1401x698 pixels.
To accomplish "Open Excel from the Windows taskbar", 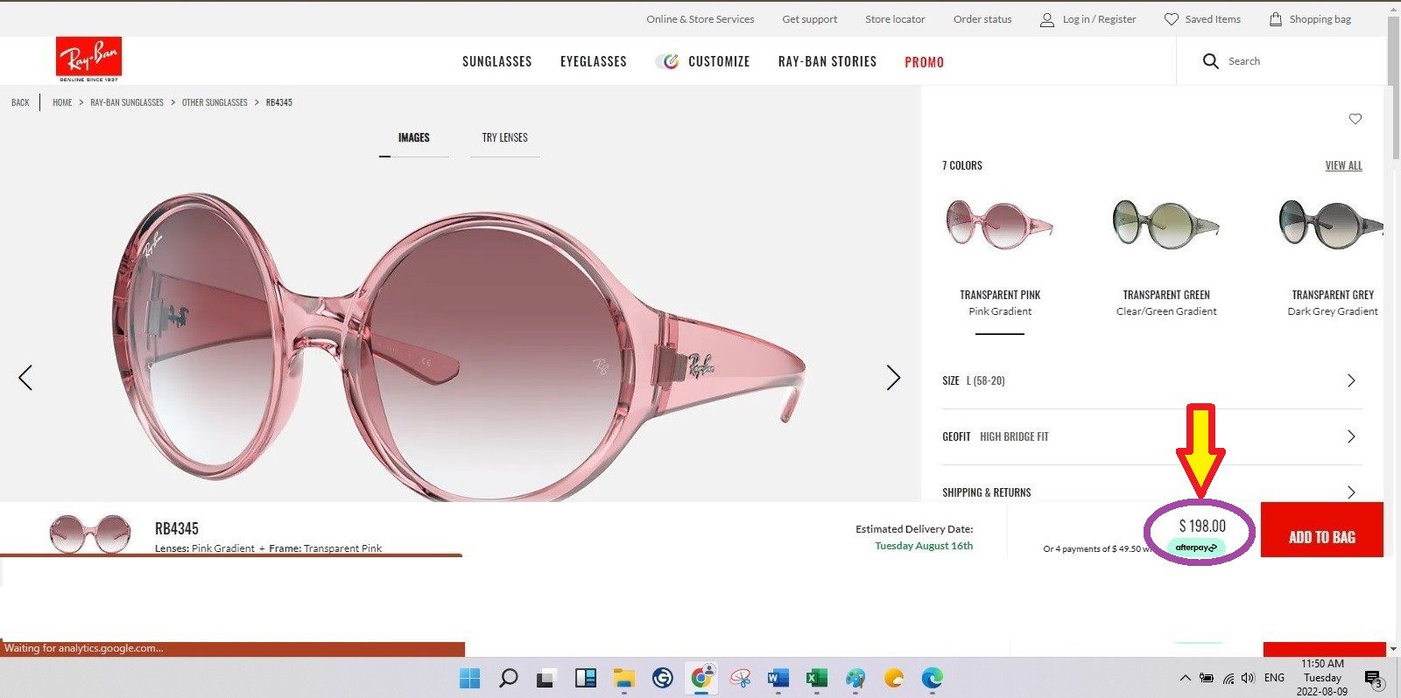I will [x=816, y=678].
